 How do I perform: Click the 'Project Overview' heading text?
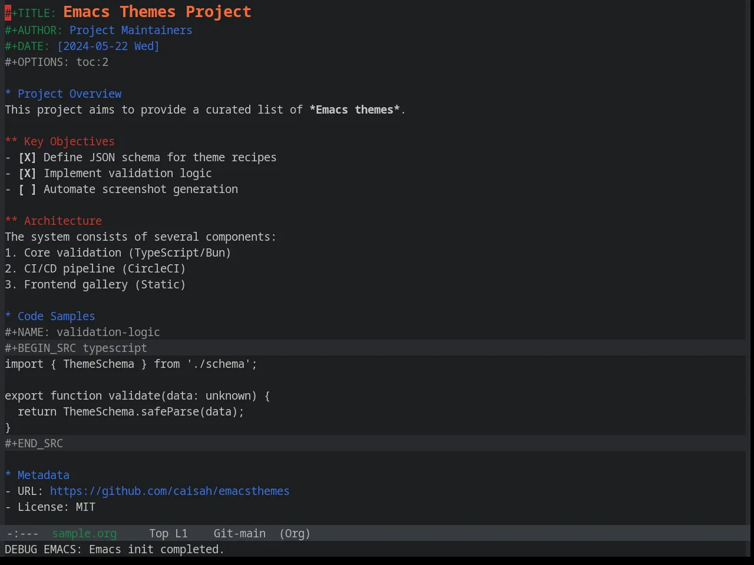click(x=70, y=94)
